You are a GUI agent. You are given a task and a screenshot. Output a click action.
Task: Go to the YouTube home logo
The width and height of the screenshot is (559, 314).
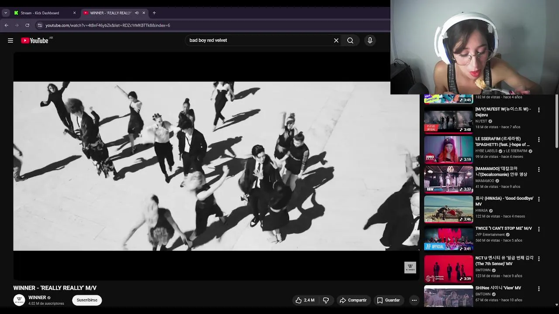click(x=35, y=41)
